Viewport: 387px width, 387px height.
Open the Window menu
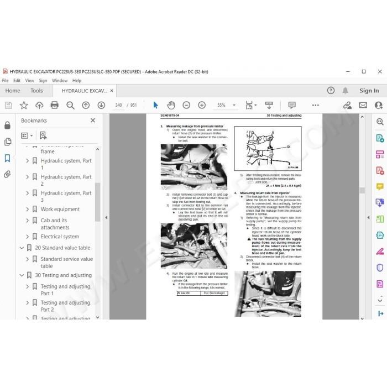click(x=60, y=81)
